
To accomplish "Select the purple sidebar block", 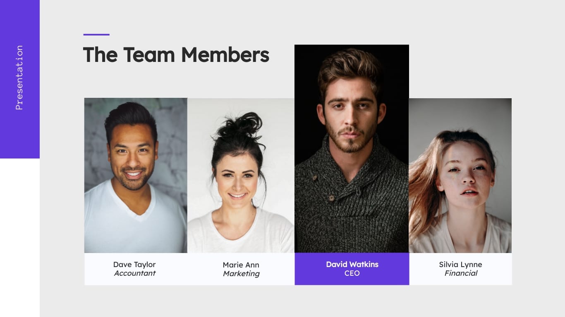I will point(20,79).
